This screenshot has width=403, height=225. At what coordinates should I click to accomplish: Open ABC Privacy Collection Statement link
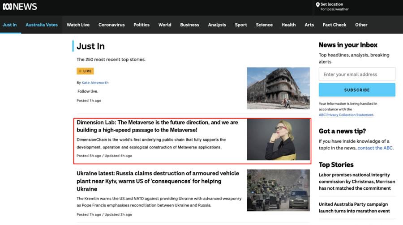[x=346, y=115]
